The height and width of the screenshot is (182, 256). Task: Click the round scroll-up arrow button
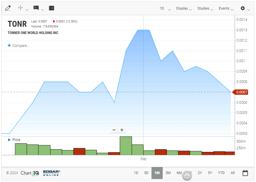[x=187, y=175]
